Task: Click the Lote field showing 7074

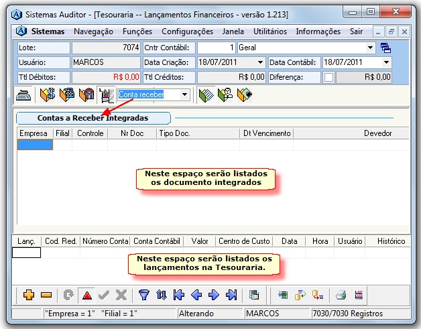Action: pos(106,48)
